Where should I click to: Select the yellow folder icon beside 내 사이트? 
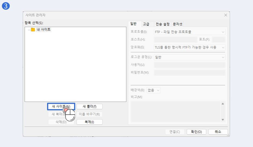[x=33, y=30]
